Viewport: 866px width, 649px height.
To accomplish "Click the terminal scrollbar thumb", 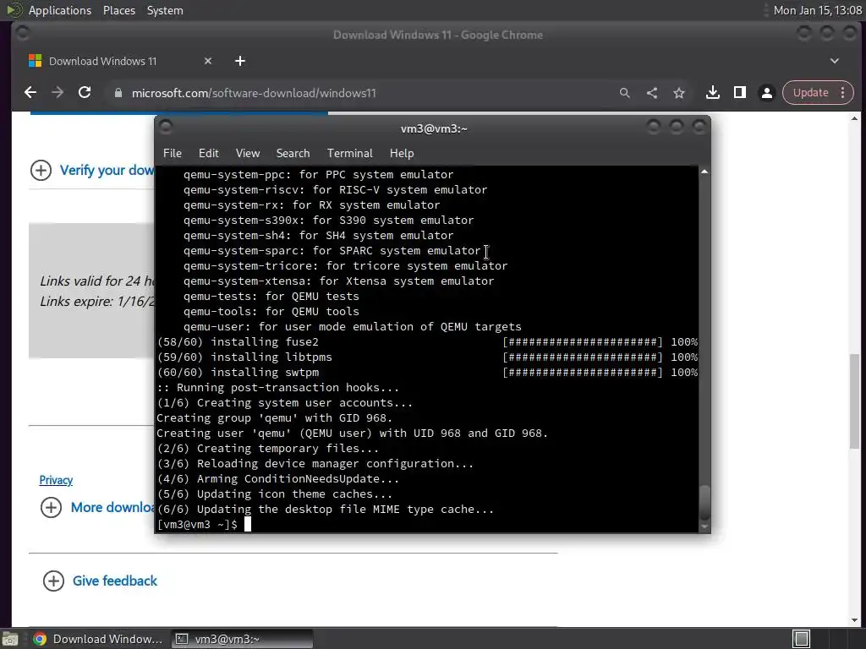I will coord(704,501).
